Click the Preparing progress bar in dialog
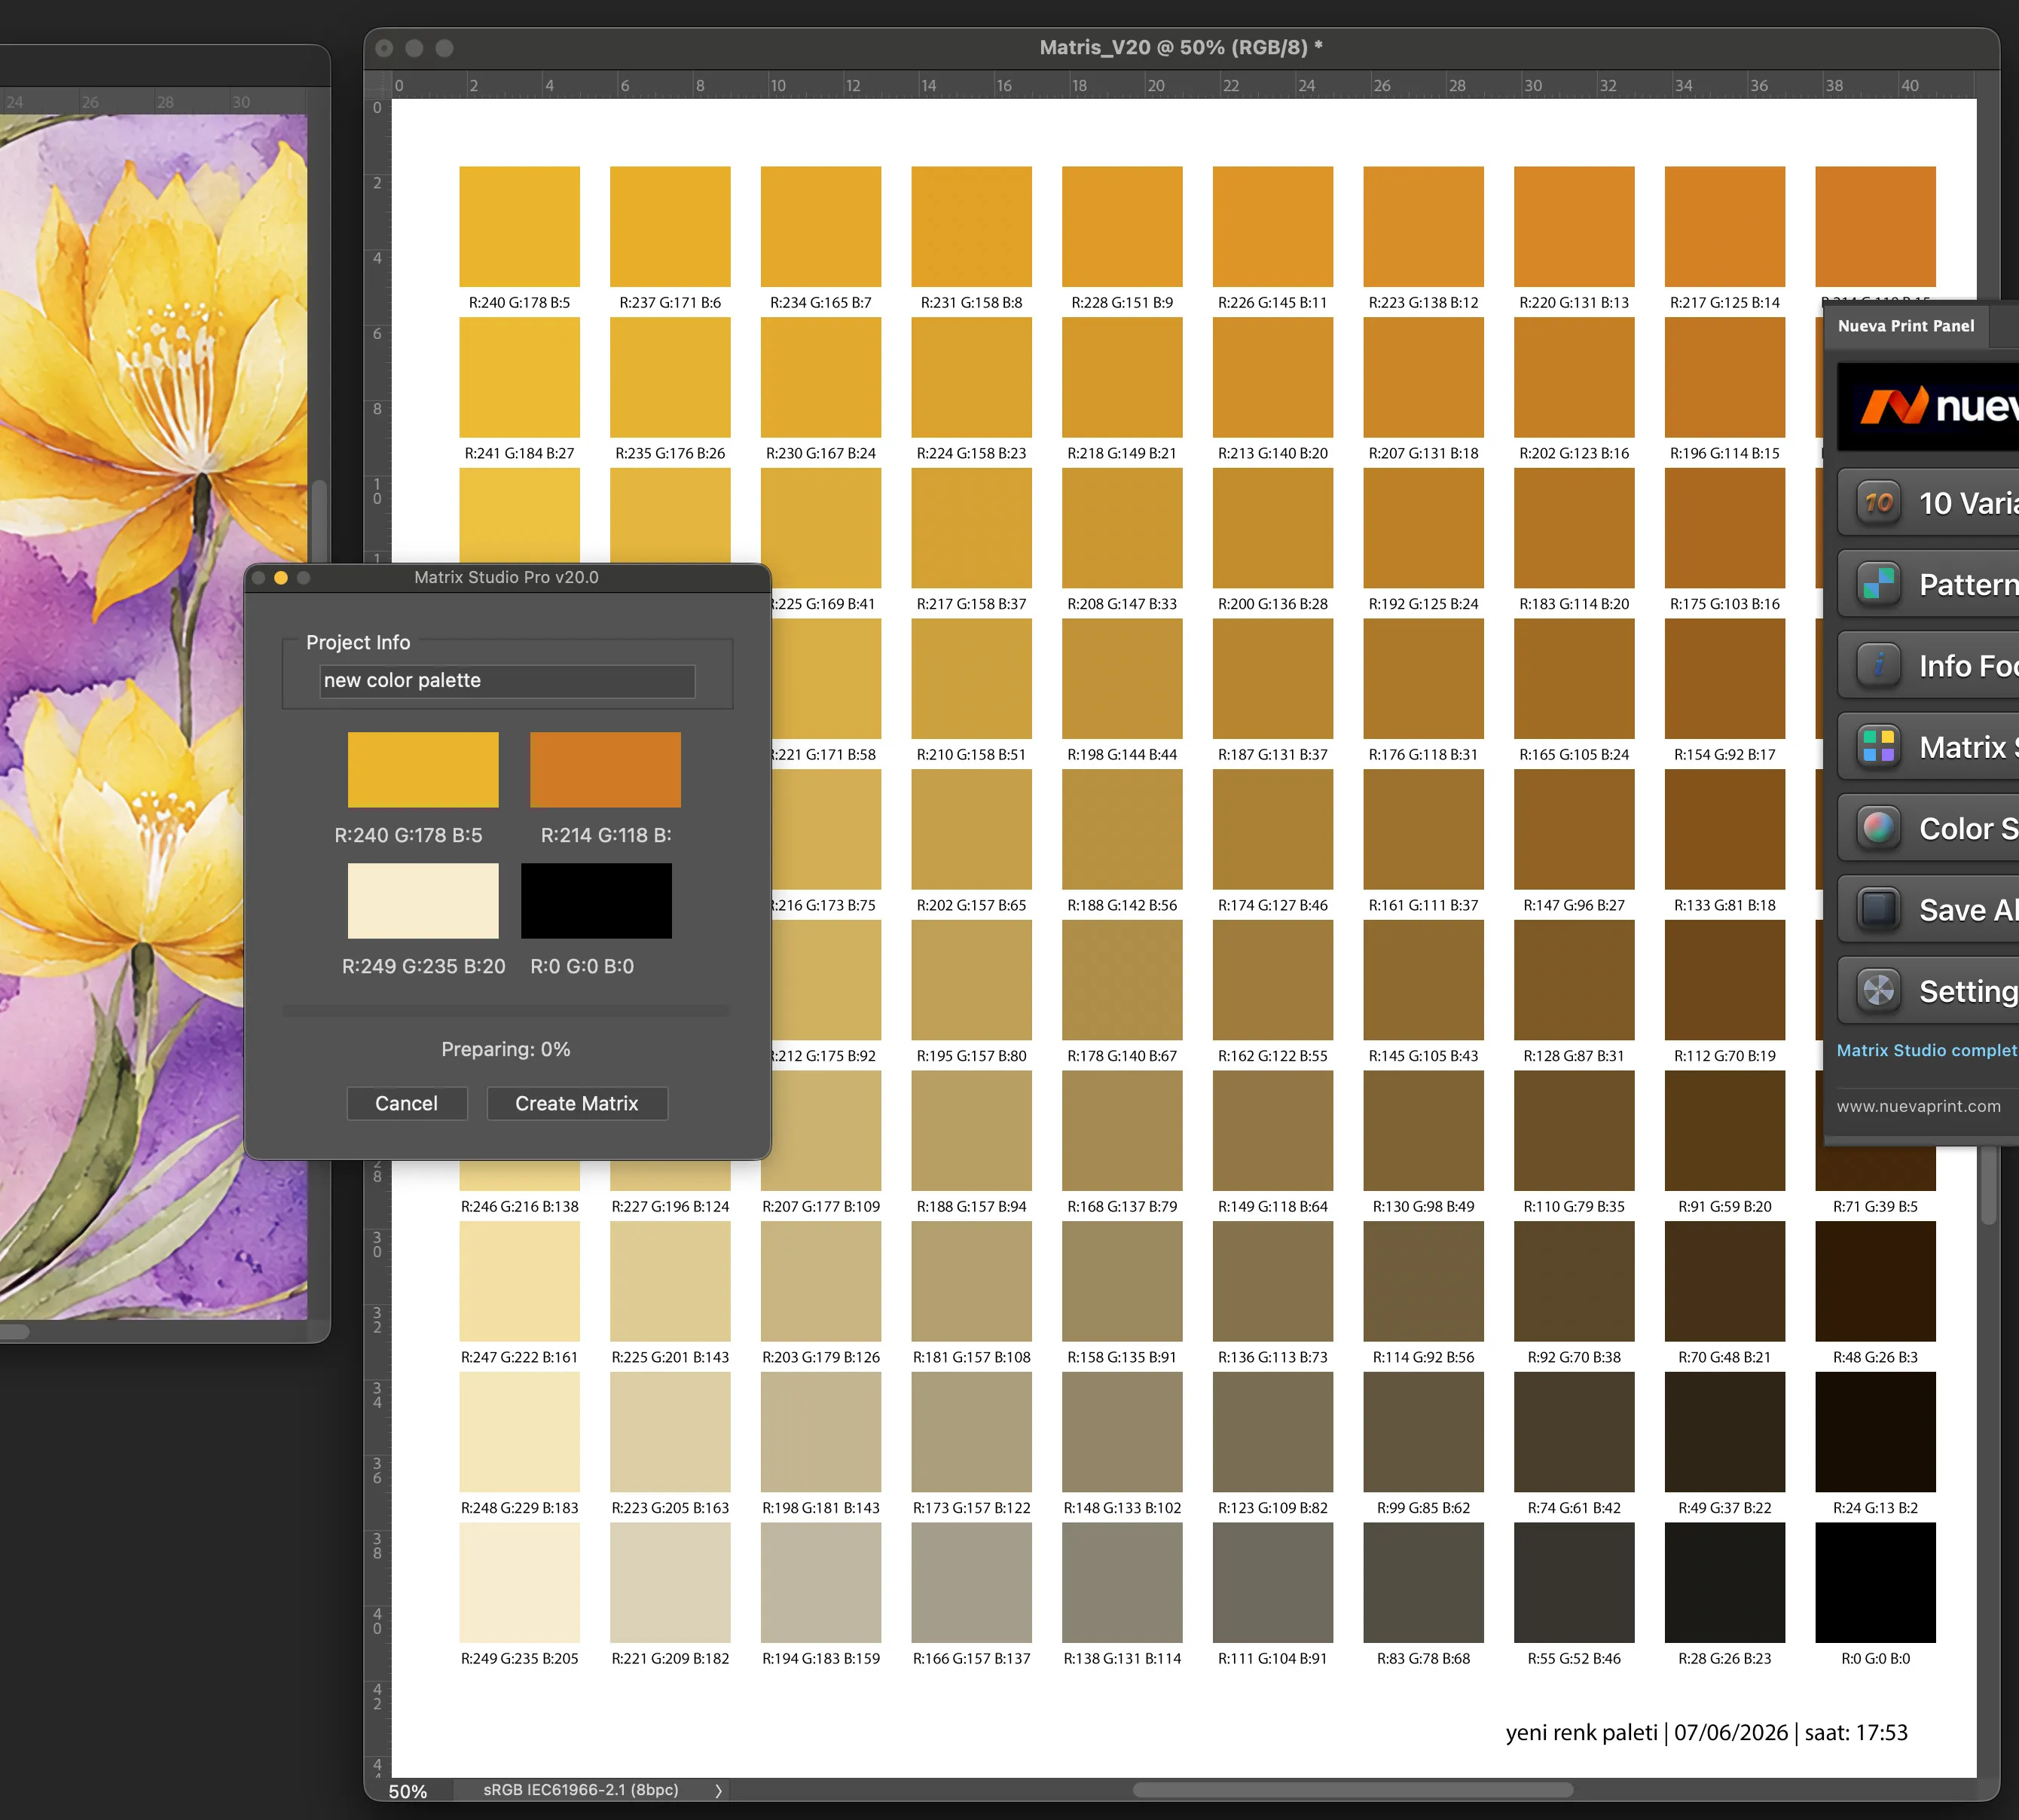Viewport: 2019px width, 1820px height. (506, 1011)
